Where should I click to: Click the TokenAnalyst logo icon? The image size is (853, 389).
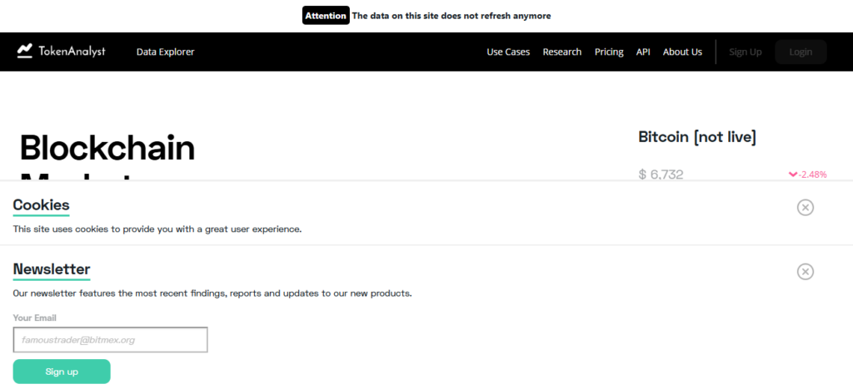coord(25,51)
